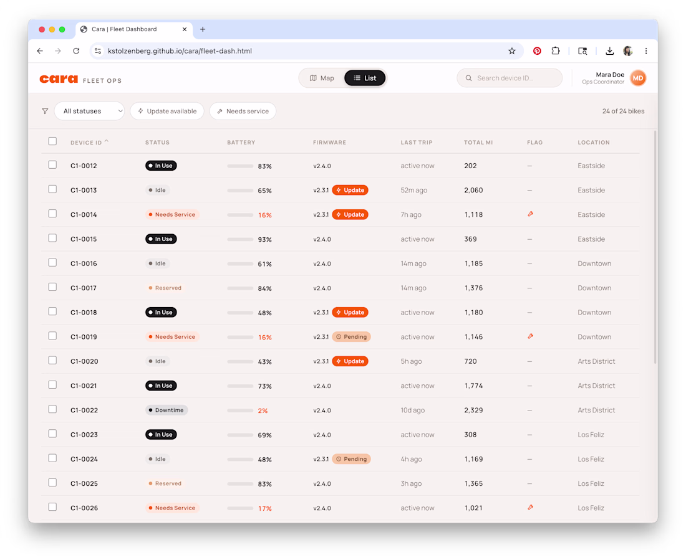Click Mara Doe user name
This screenshot has width=686, height=560.
(610, 75)
